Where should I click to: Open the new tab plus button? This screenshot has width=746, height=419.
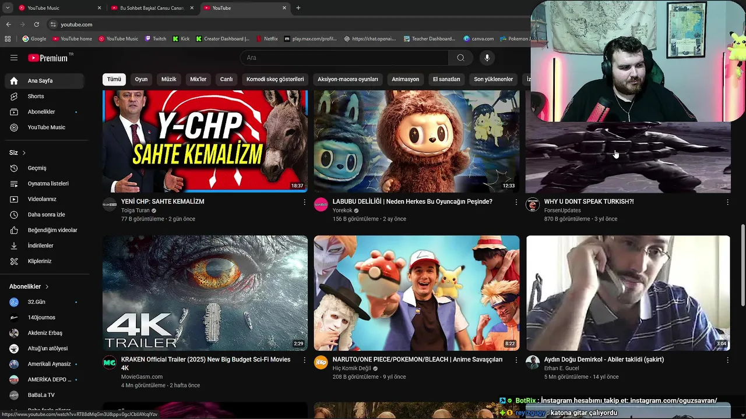click(x=298, y=8)
